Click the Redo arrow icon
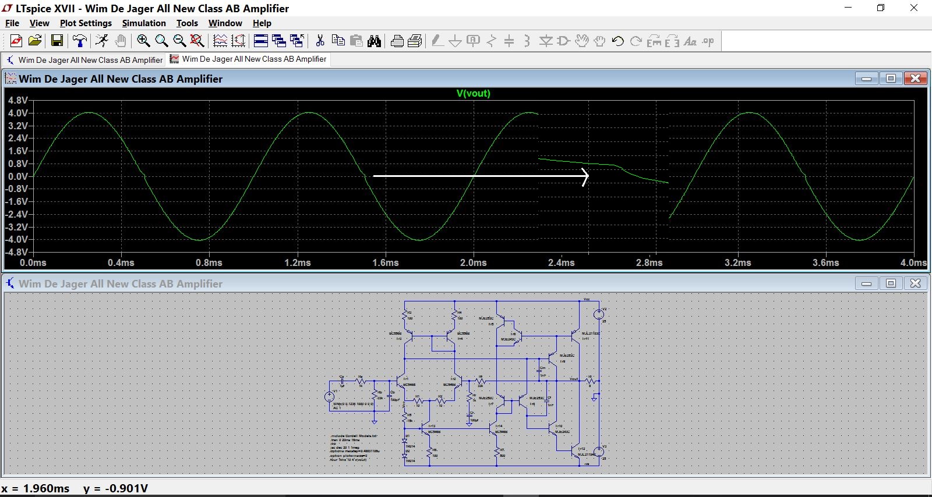The height and width of the screenshot is (497, 932). pyautogui.click(x=636, y=41)
